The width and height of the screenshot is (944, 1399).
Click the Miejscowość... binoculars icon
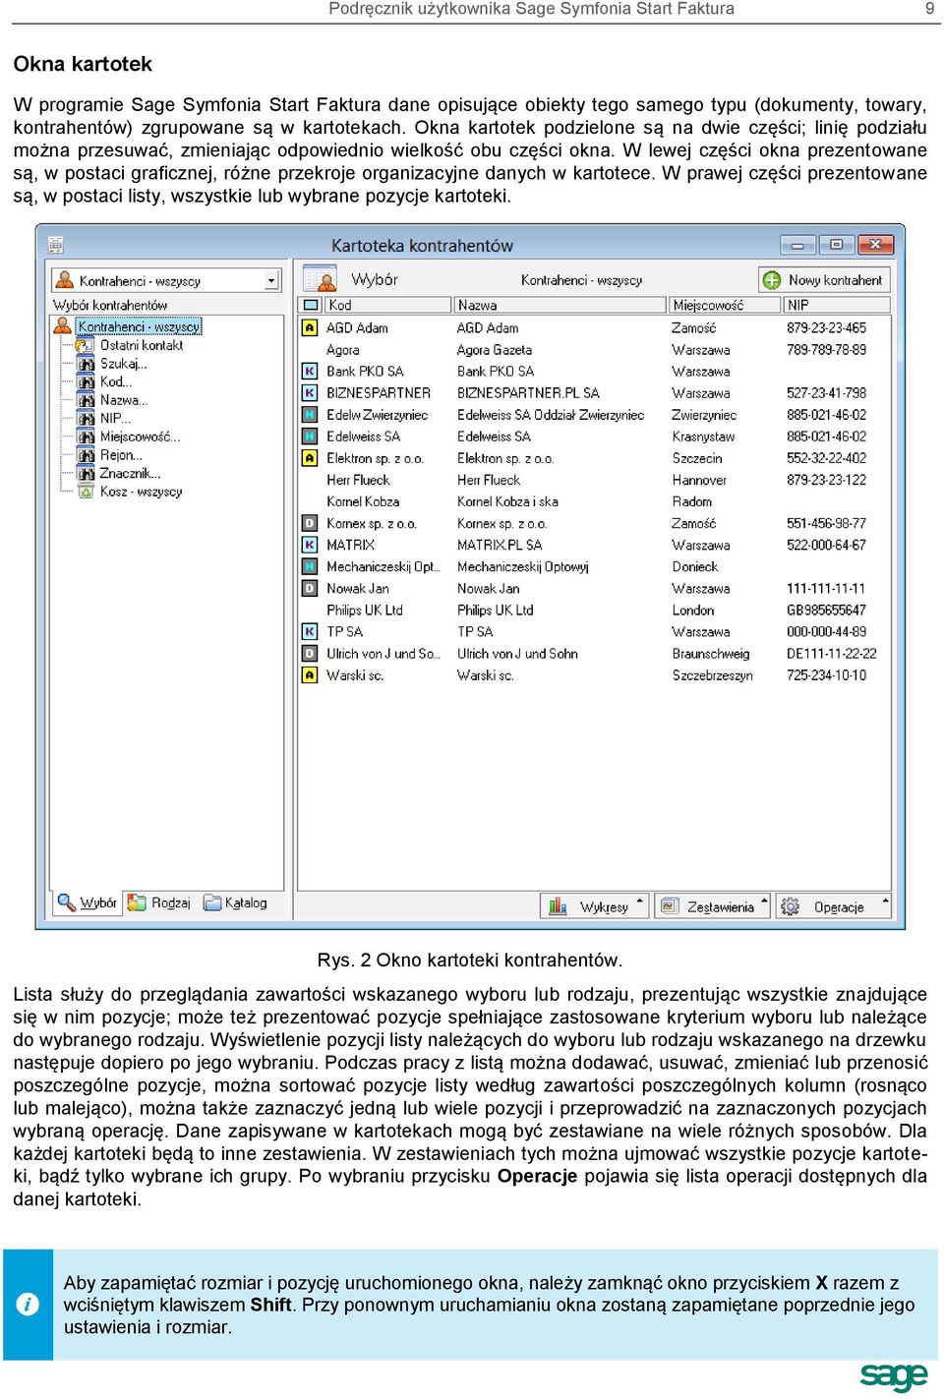pyautogui.click(x=87, y=437)
